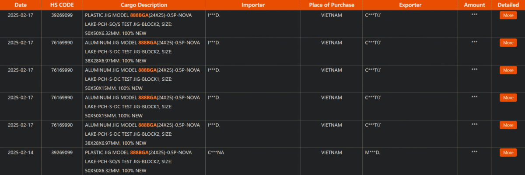Open More for the 2025-02-17 plastic jig row
This screenshot has width=525, height=175.
508,15
